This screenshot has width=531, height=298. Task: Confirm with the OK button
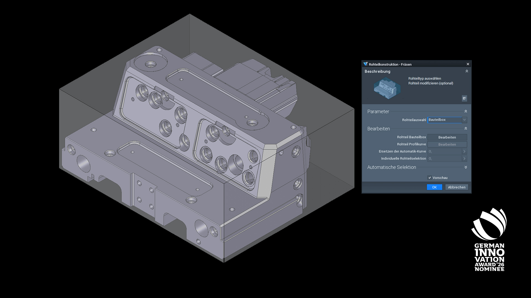coord(434,187)
